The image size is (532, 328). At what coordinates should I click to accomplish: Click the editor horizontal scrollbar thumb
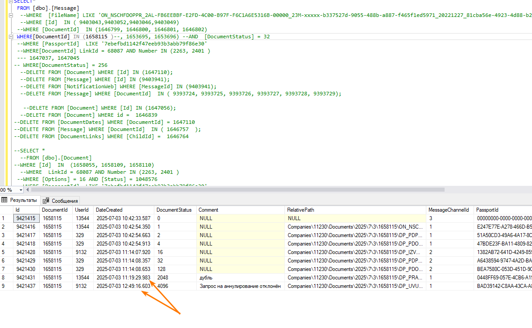pos(238,190)
